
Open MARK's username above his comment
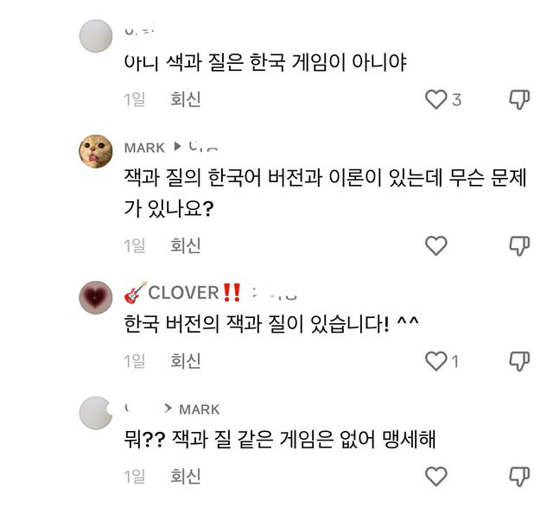[144, 148]
